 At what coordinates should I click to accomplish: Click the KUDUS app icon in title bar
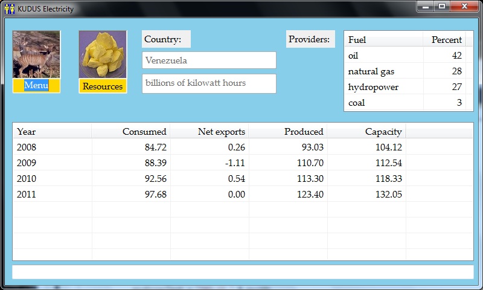(10, 8)
